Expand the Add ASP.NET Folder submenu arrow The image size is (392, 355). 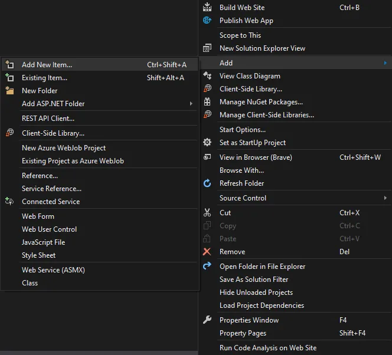coord(191,104)
